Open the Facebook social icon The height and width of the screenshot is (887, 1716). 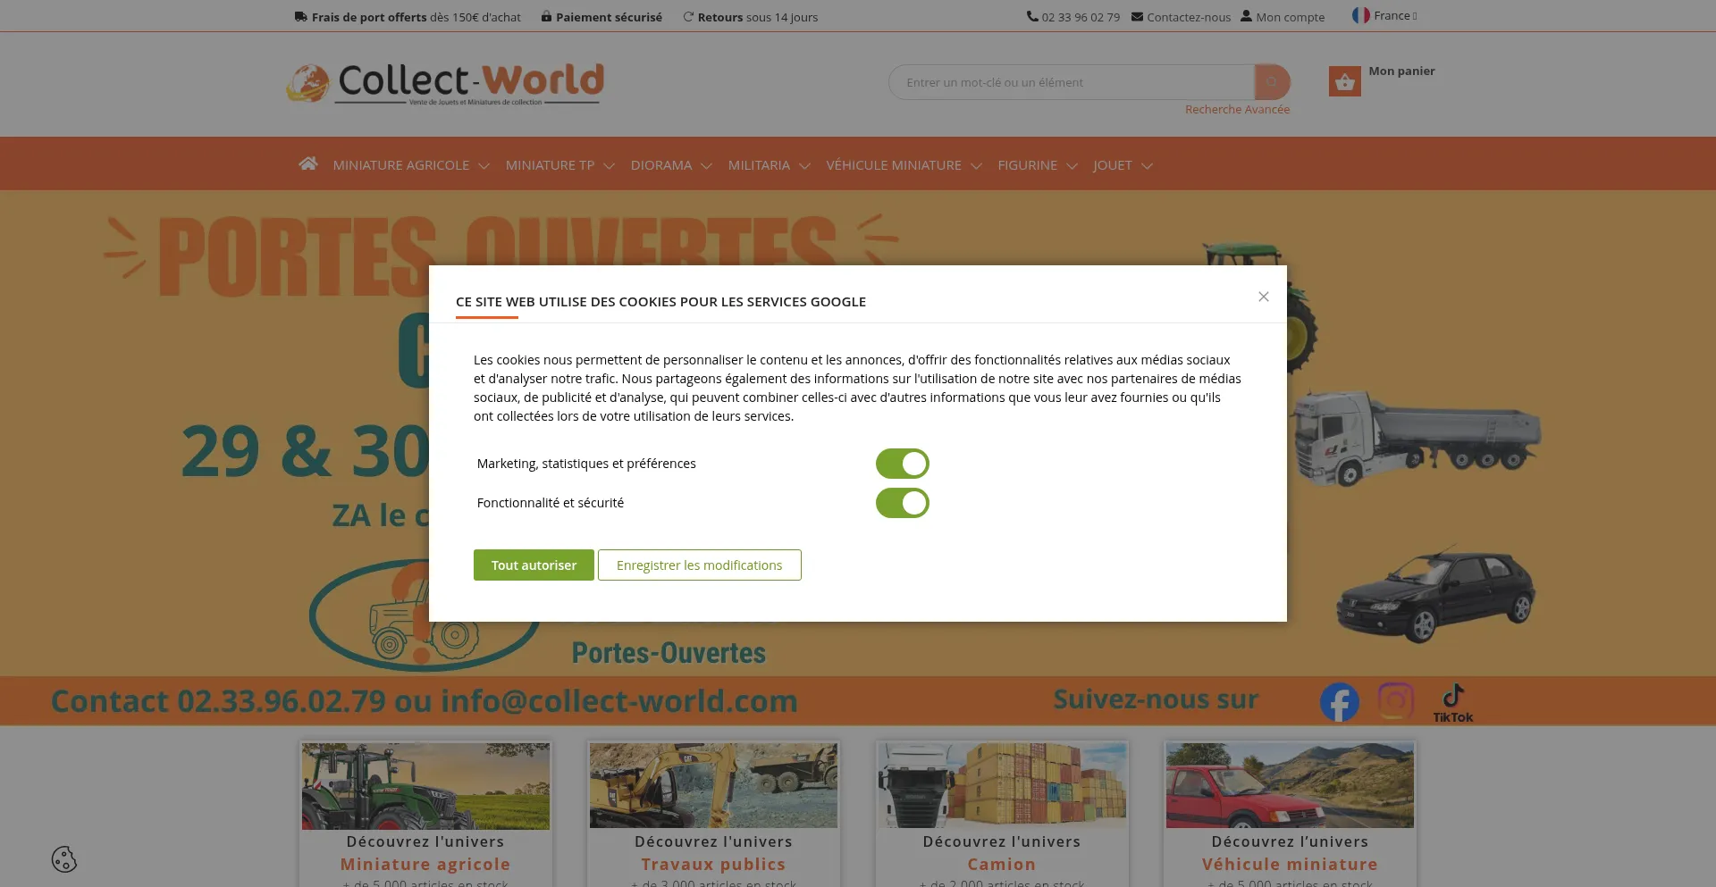point(1339,702)
